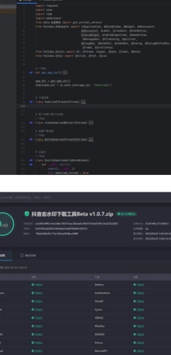Open the VBA32 engine result link
The height and width of the screenshot is (355, 171).
(x=140, y=317)
